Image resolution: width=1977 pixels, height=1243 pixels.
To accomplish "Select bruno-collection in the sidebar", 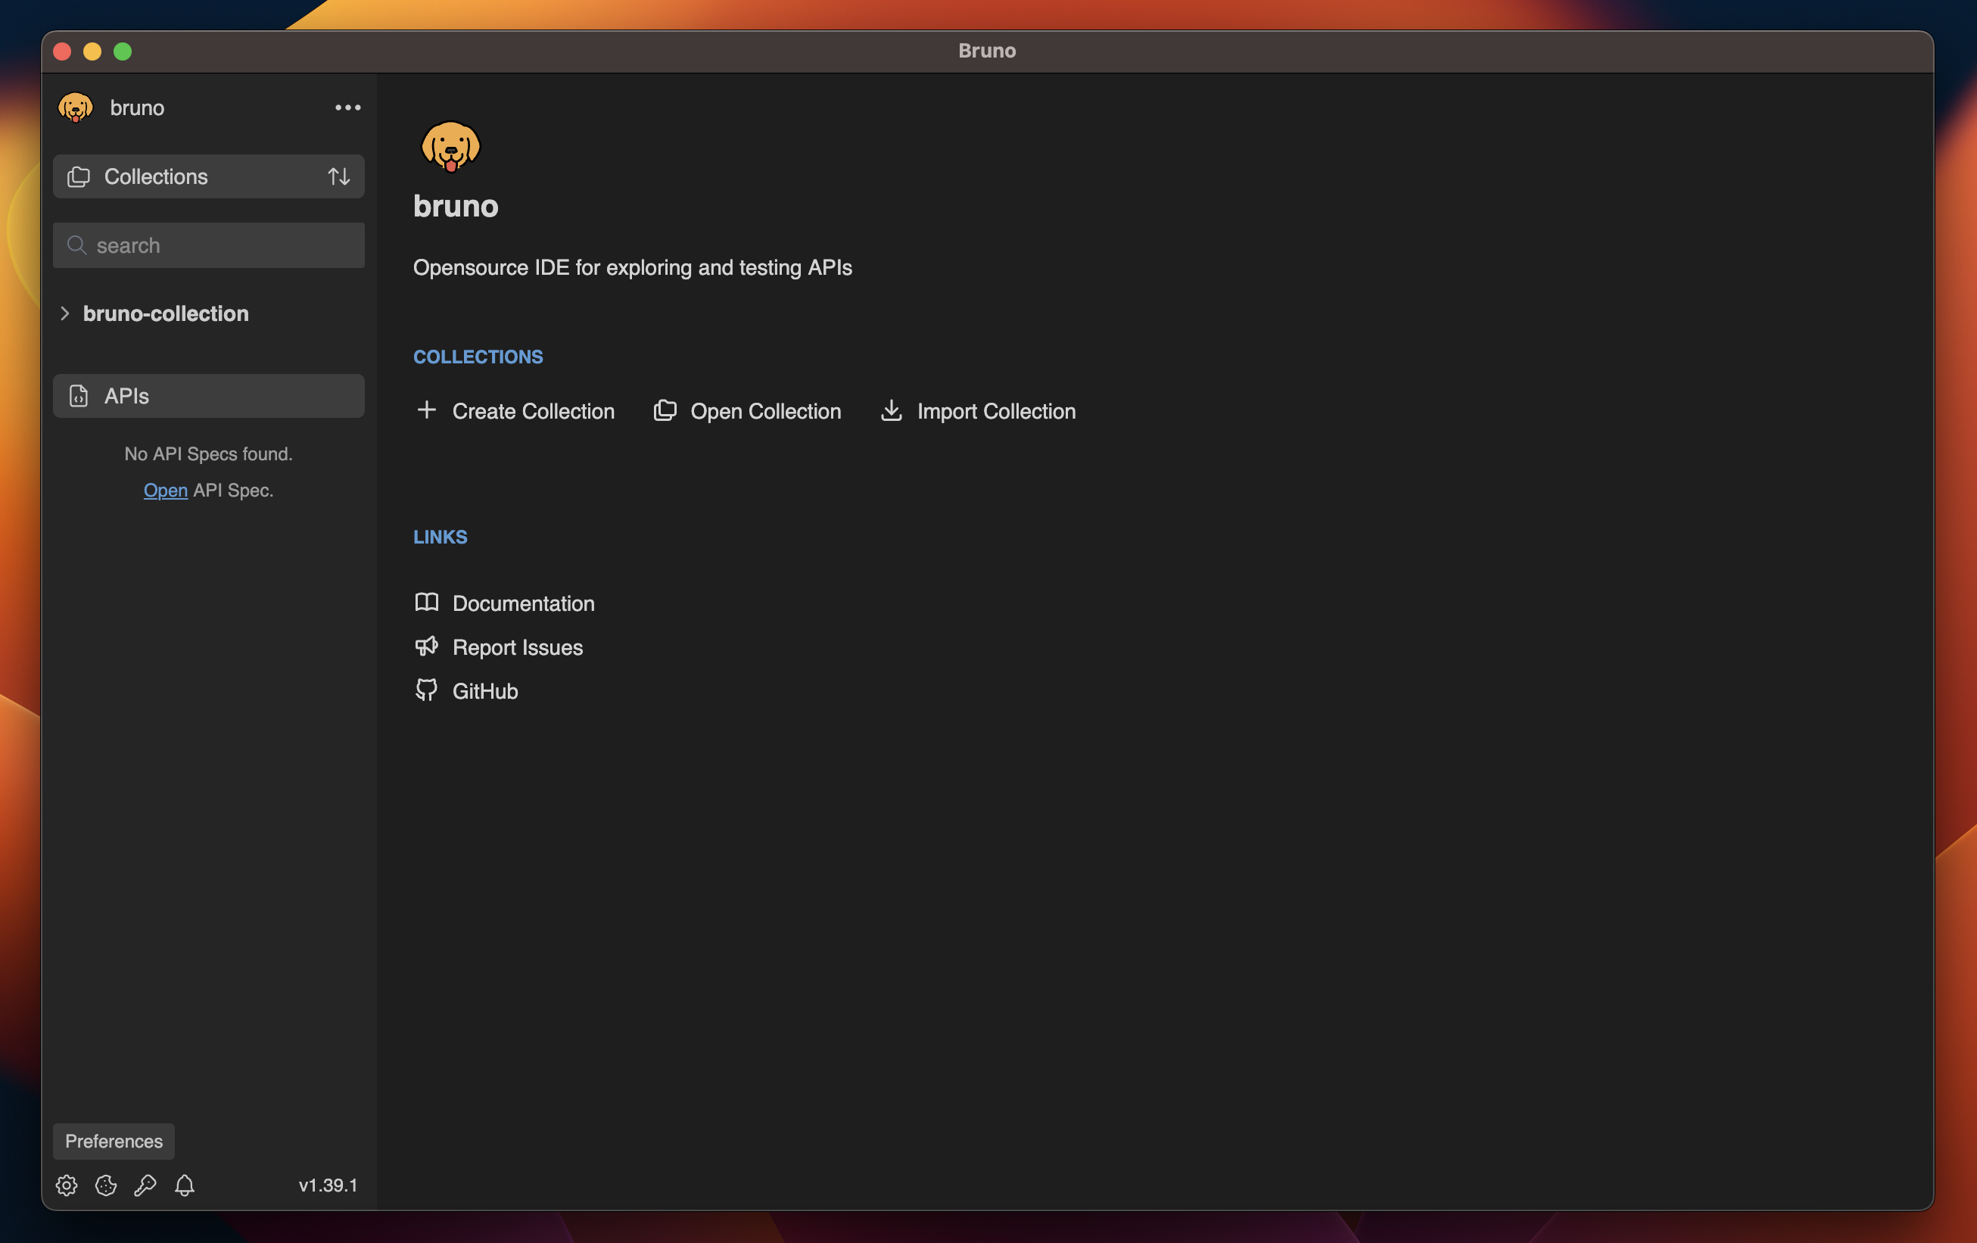I will point(166,313).
